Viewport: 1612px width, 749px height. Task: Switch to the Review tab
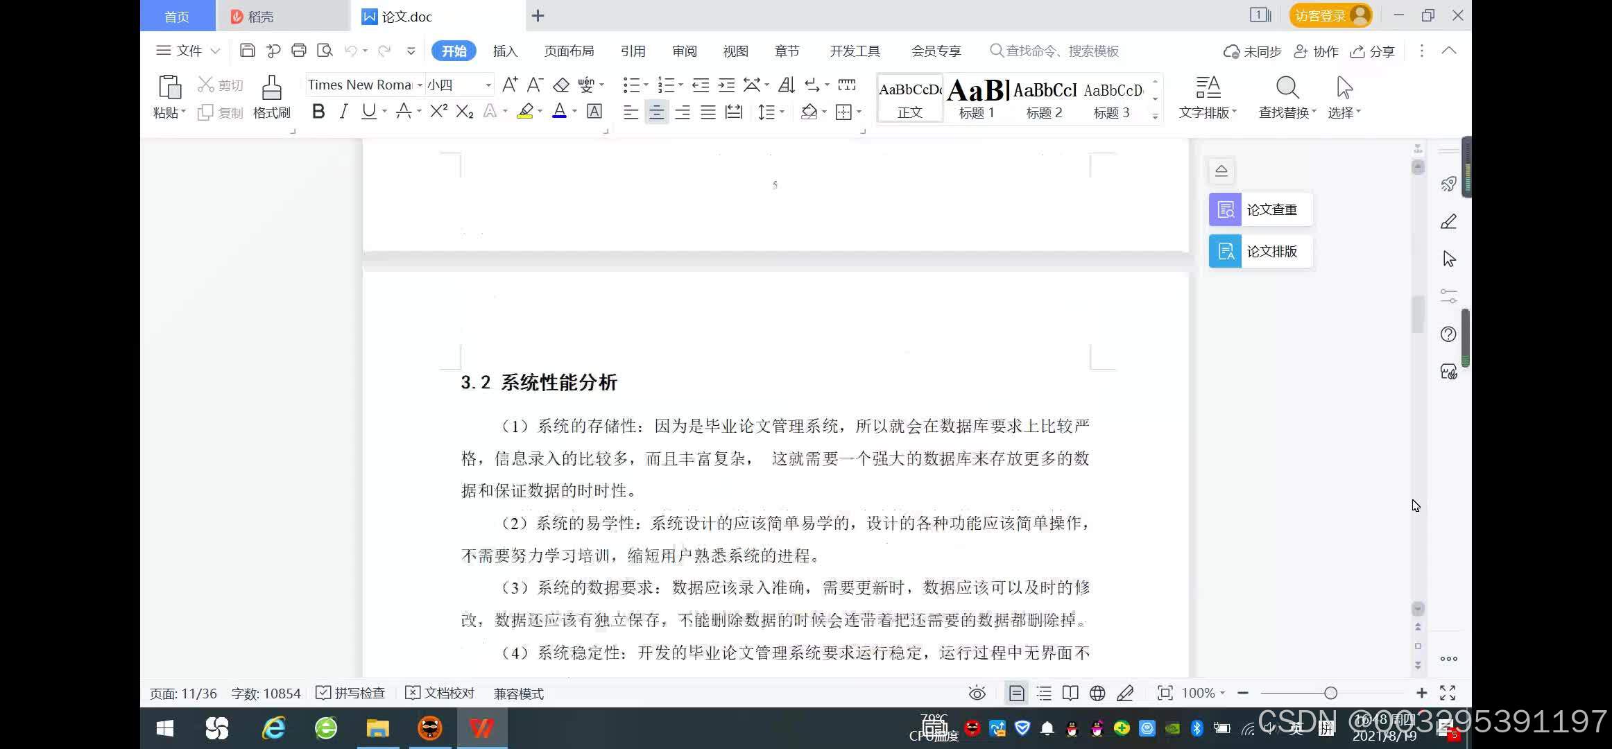coord(684,51)
